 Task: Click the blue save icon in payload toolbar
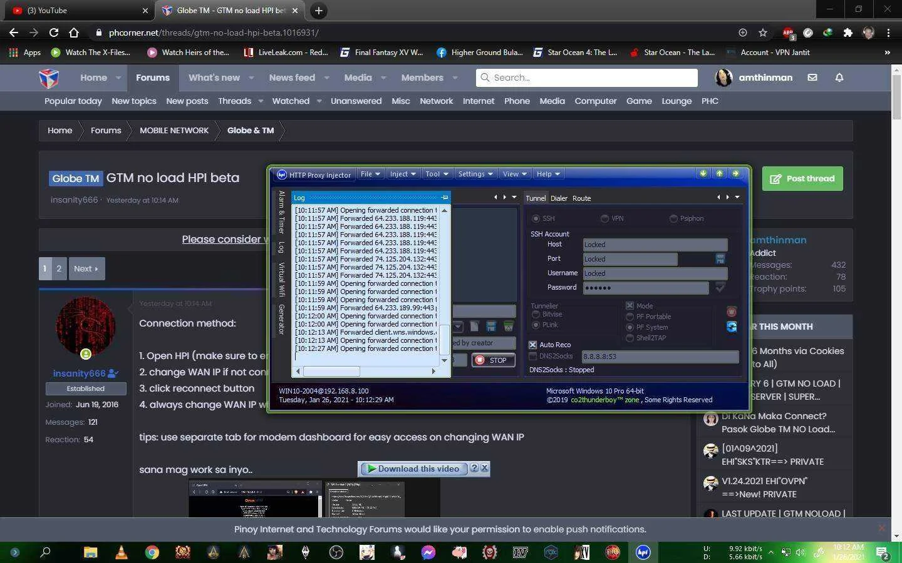tap(491, 327)
